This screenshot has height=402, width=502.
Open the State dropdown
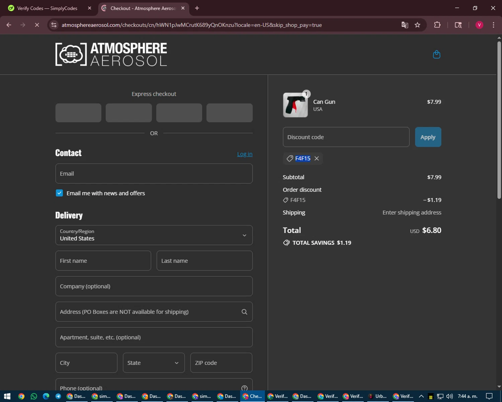pyautogui.click(x=154, y=363)
